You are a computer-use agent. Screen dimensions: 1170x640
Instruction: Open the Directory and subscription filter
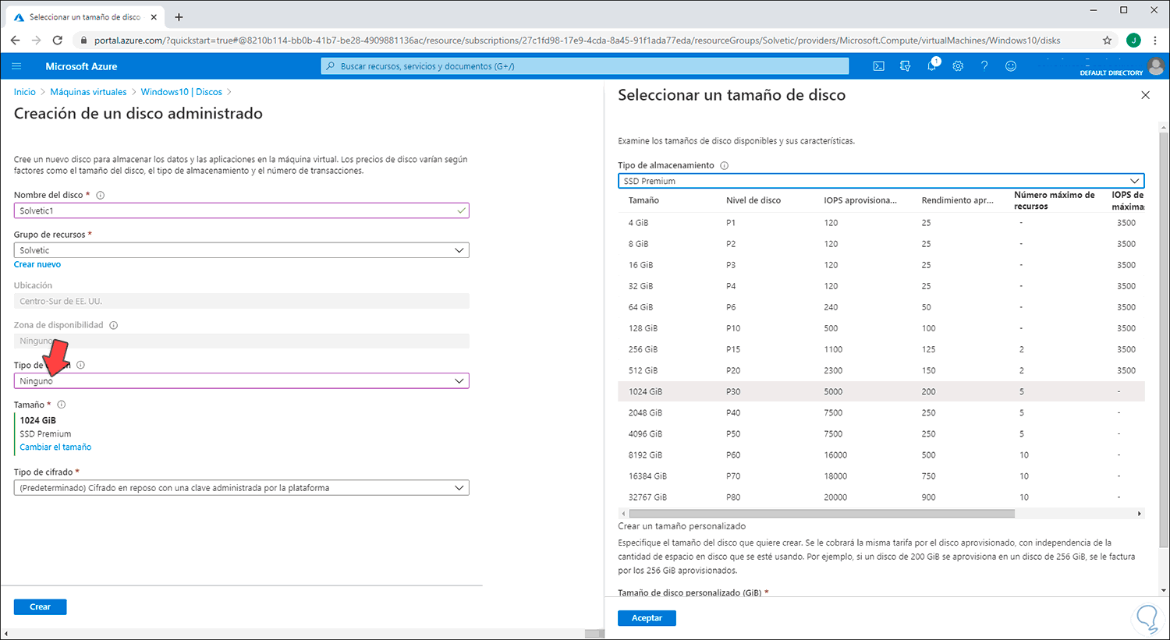905,66
